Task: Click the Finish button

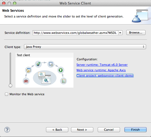Action: click(x=135, y=130)
